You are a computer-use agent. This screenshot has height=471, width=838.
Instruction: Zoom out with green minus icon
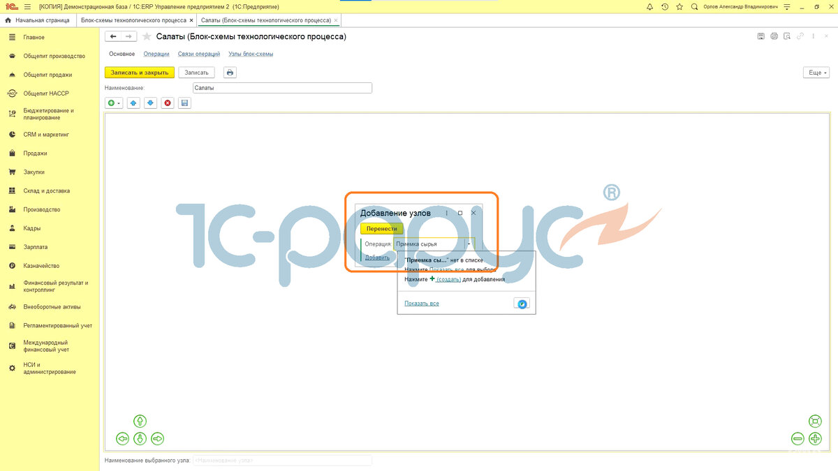coord(797,439)
